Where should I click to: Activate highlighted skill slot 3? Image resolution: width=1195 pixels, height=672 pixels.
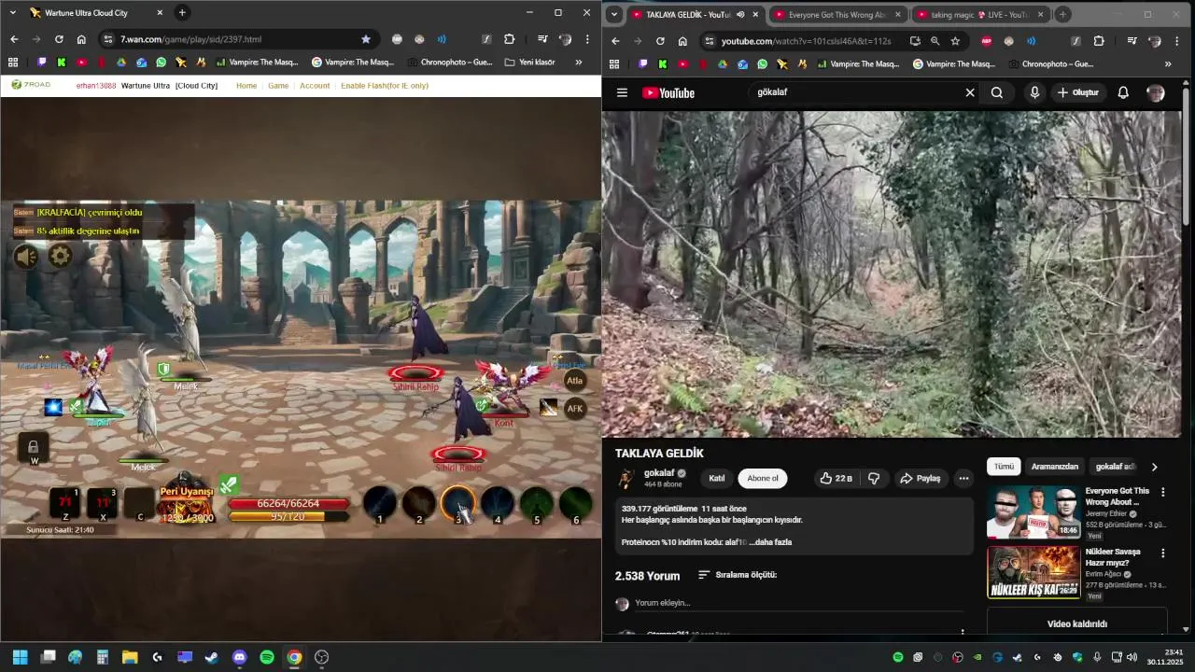pyautogui.click(x=457, y=504)
